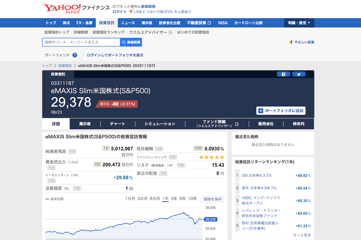Click the magnifier icon in the search button

(x=123, y=42)
